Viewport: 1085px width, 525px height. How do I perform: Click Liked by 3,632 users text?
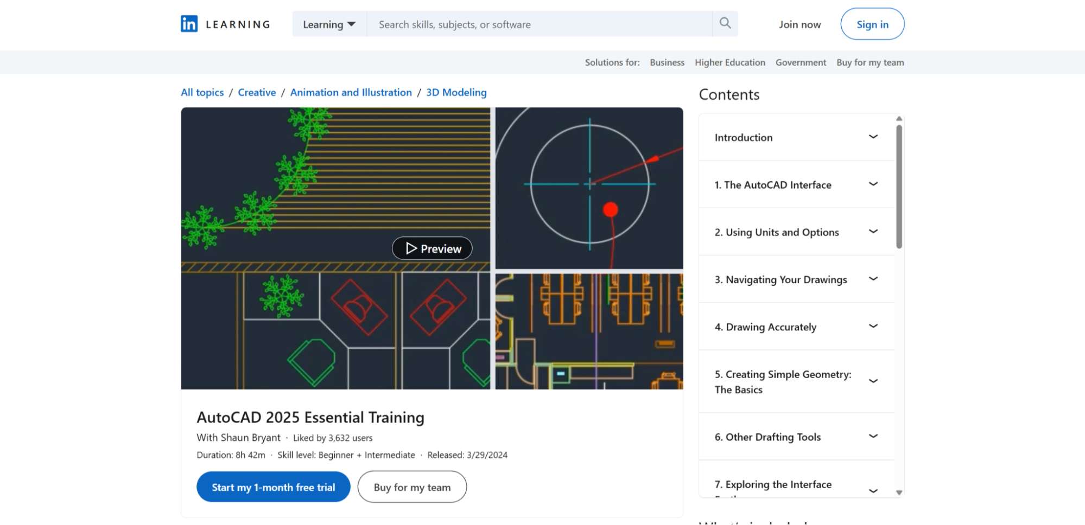click(x=333, y=438)
